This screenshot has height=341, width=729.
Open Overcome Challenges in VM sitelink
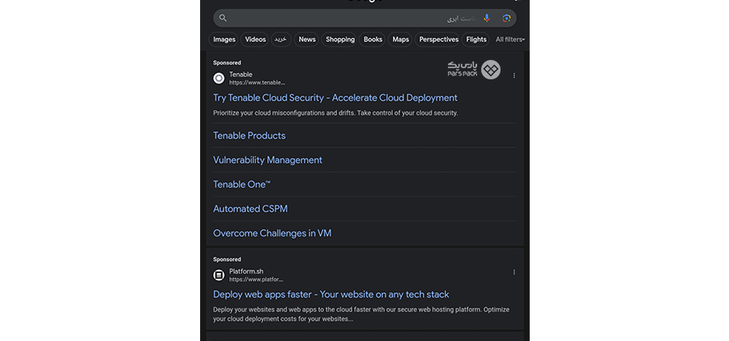(272, 233)
